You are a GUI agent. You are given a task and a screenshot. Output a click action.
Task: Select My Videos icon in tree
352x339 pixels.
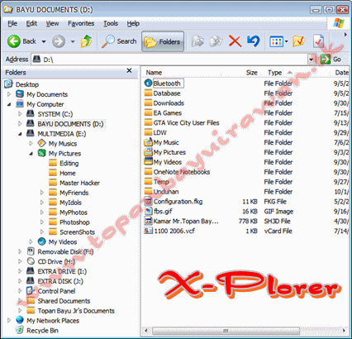click(x=41, y=241)
